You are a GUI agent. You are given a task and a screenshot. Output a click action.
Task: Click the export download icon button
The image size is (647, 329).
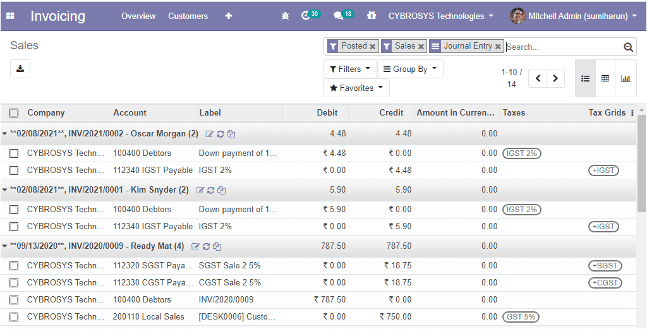click(x=20, y=69)
